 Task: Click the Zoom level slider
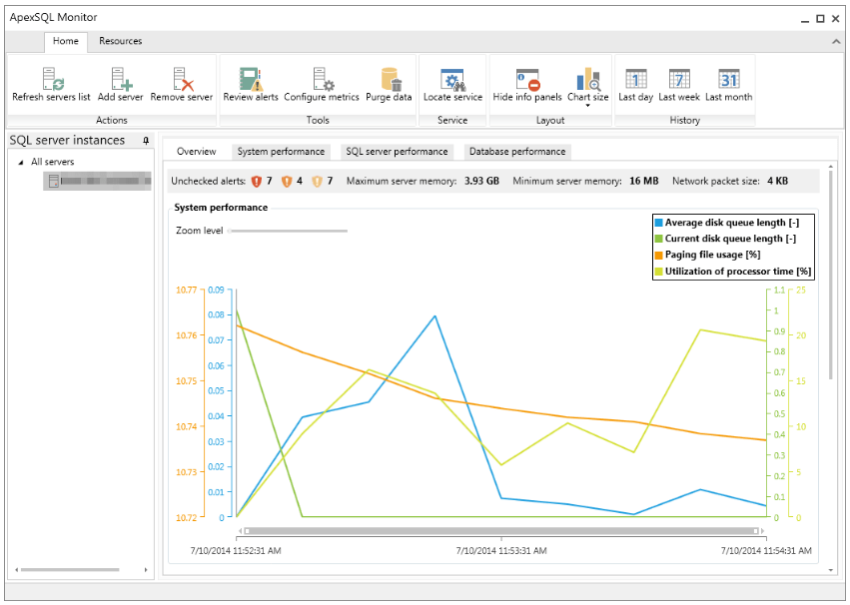(288, 231)
